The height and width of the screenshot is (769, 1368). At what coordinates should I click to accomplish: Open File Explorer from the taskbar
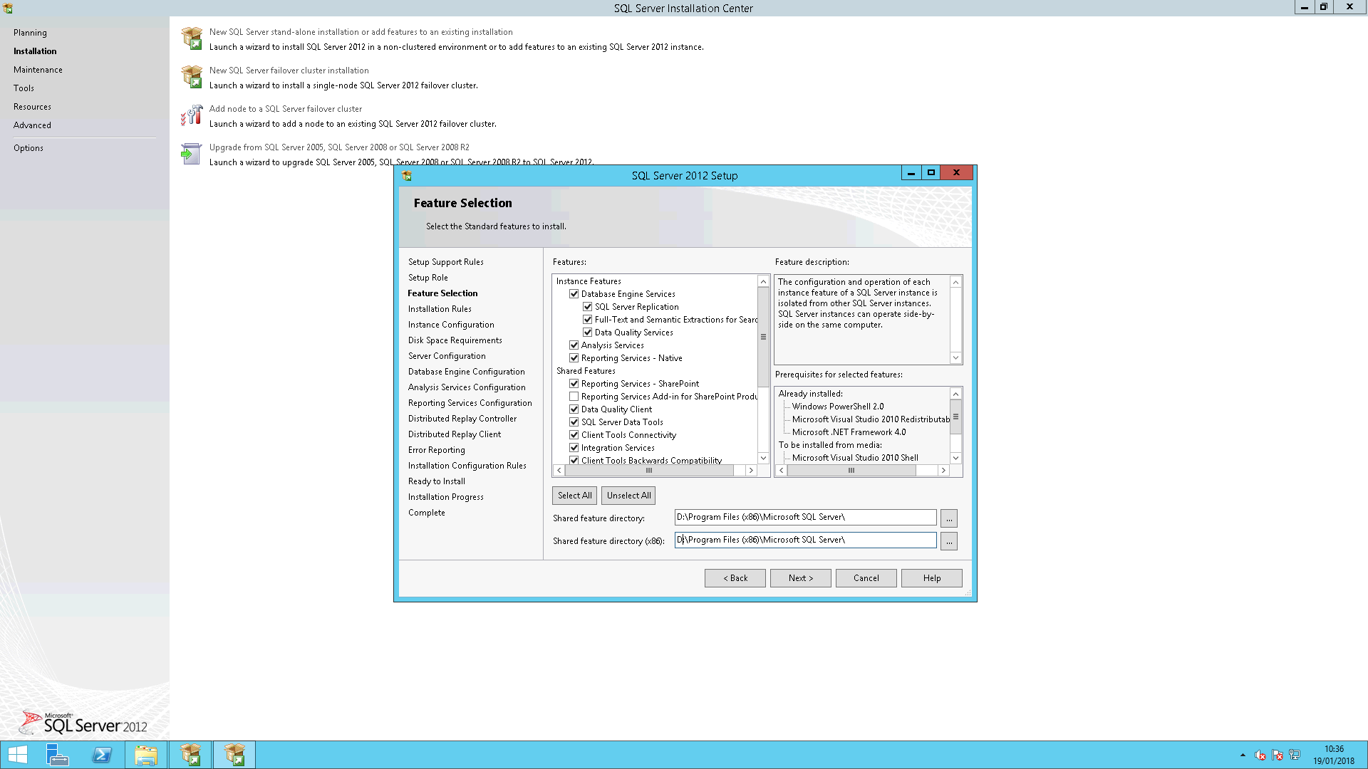(146, 755)
